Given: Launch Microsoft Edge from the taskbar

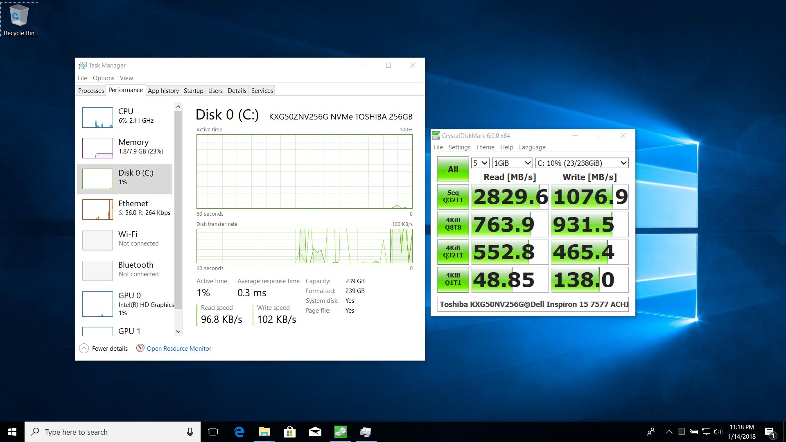Looking at the screenshot, I should click(239, 432).
